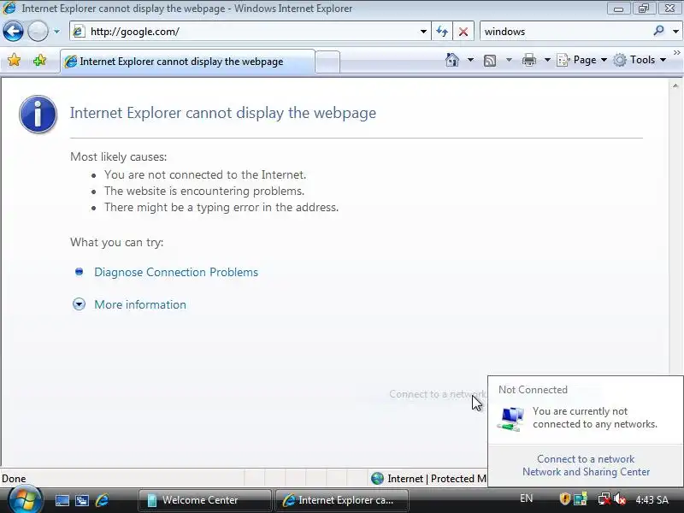Click the magnifier Search icon

point(658,31)
